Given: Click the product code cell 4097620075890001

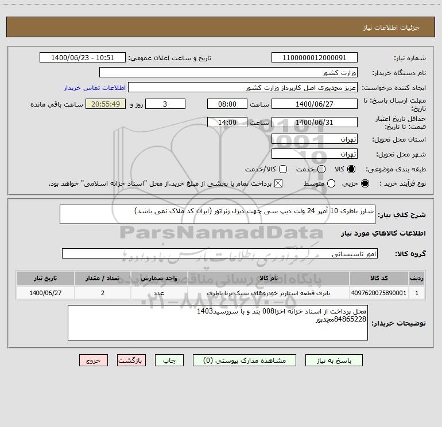Looking at the screenshot, I should [379, 293].
